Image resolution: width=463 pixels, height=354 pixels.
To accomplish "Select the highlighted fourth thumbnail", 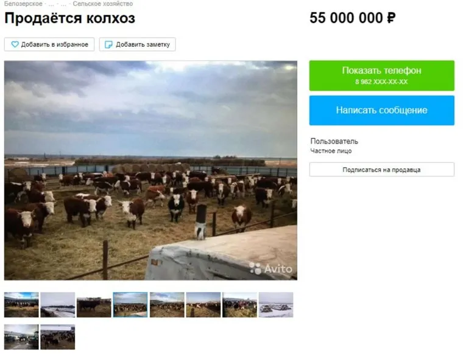I will tap(130, 305).
